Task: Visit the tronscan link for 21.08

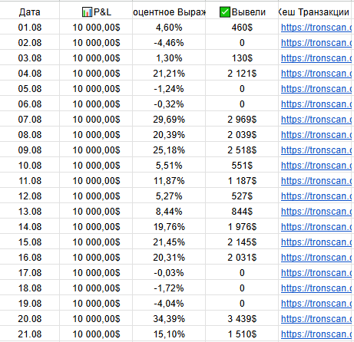Action: click(316, 334)
